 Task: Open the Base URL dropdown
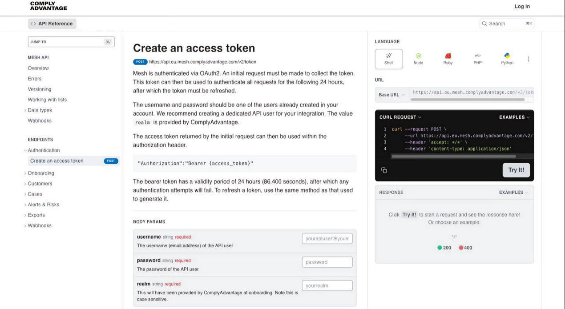point(391,95)
